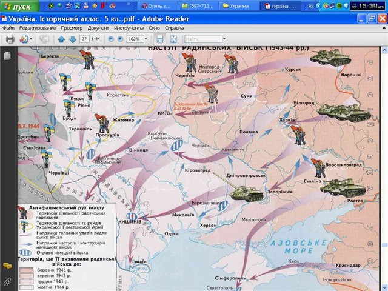Open the email and collaboration toolbar icon
The height and width of the screenshot is (291, 388).
point(24,39)
